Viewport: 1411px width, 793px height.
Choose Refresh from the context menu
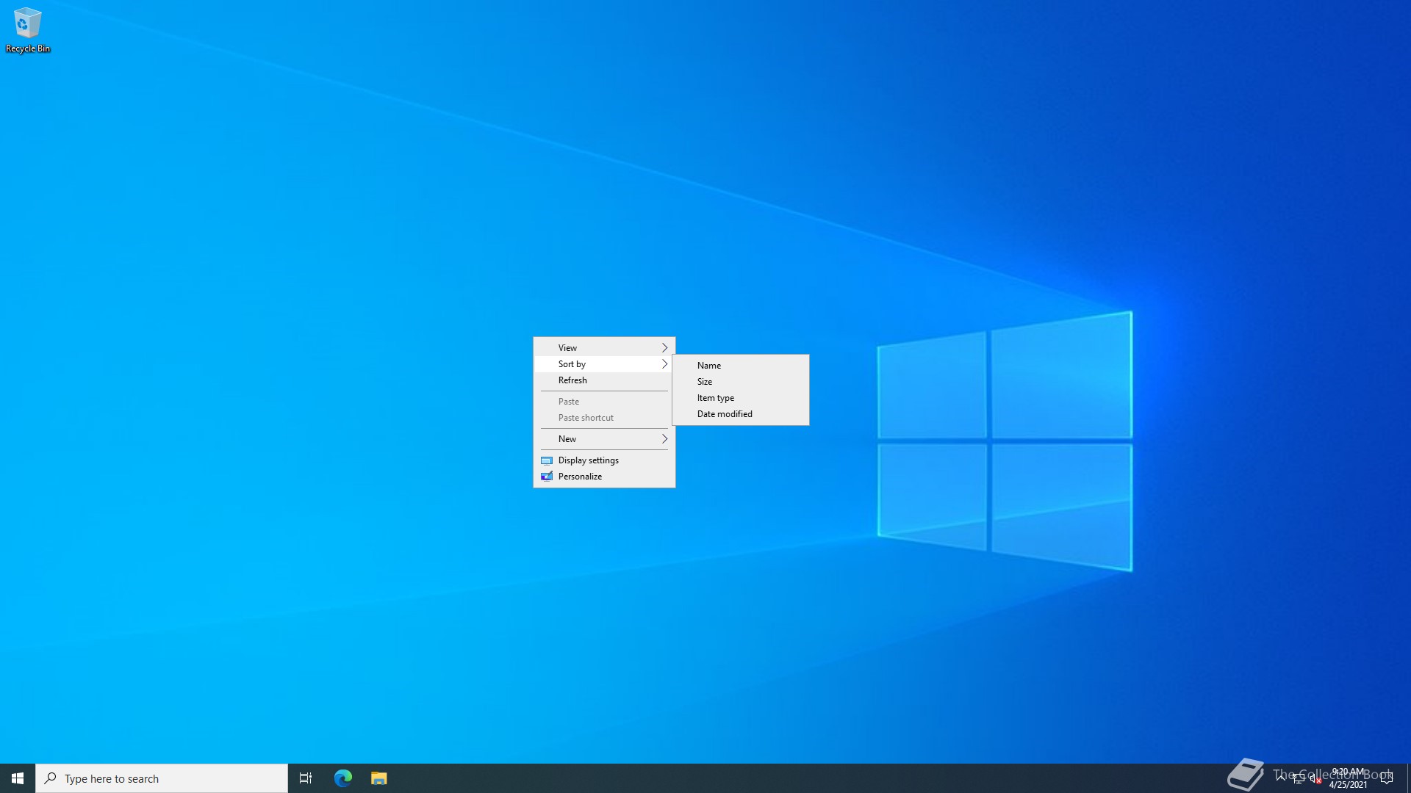click(x=604, y=380)
